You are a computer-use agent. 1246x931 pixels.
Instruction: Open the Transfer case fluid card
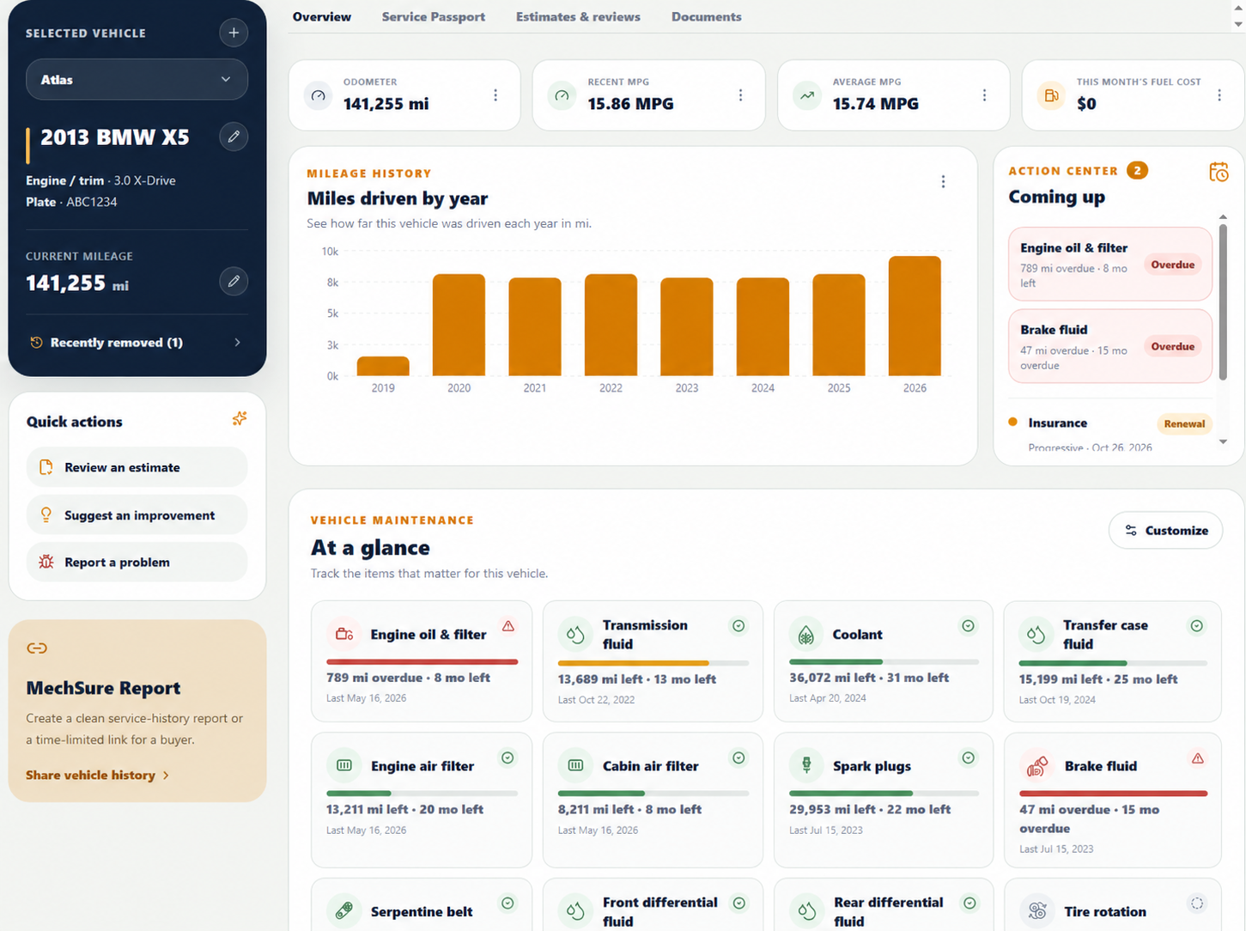pyautogui.click(x=1112, y=661)
